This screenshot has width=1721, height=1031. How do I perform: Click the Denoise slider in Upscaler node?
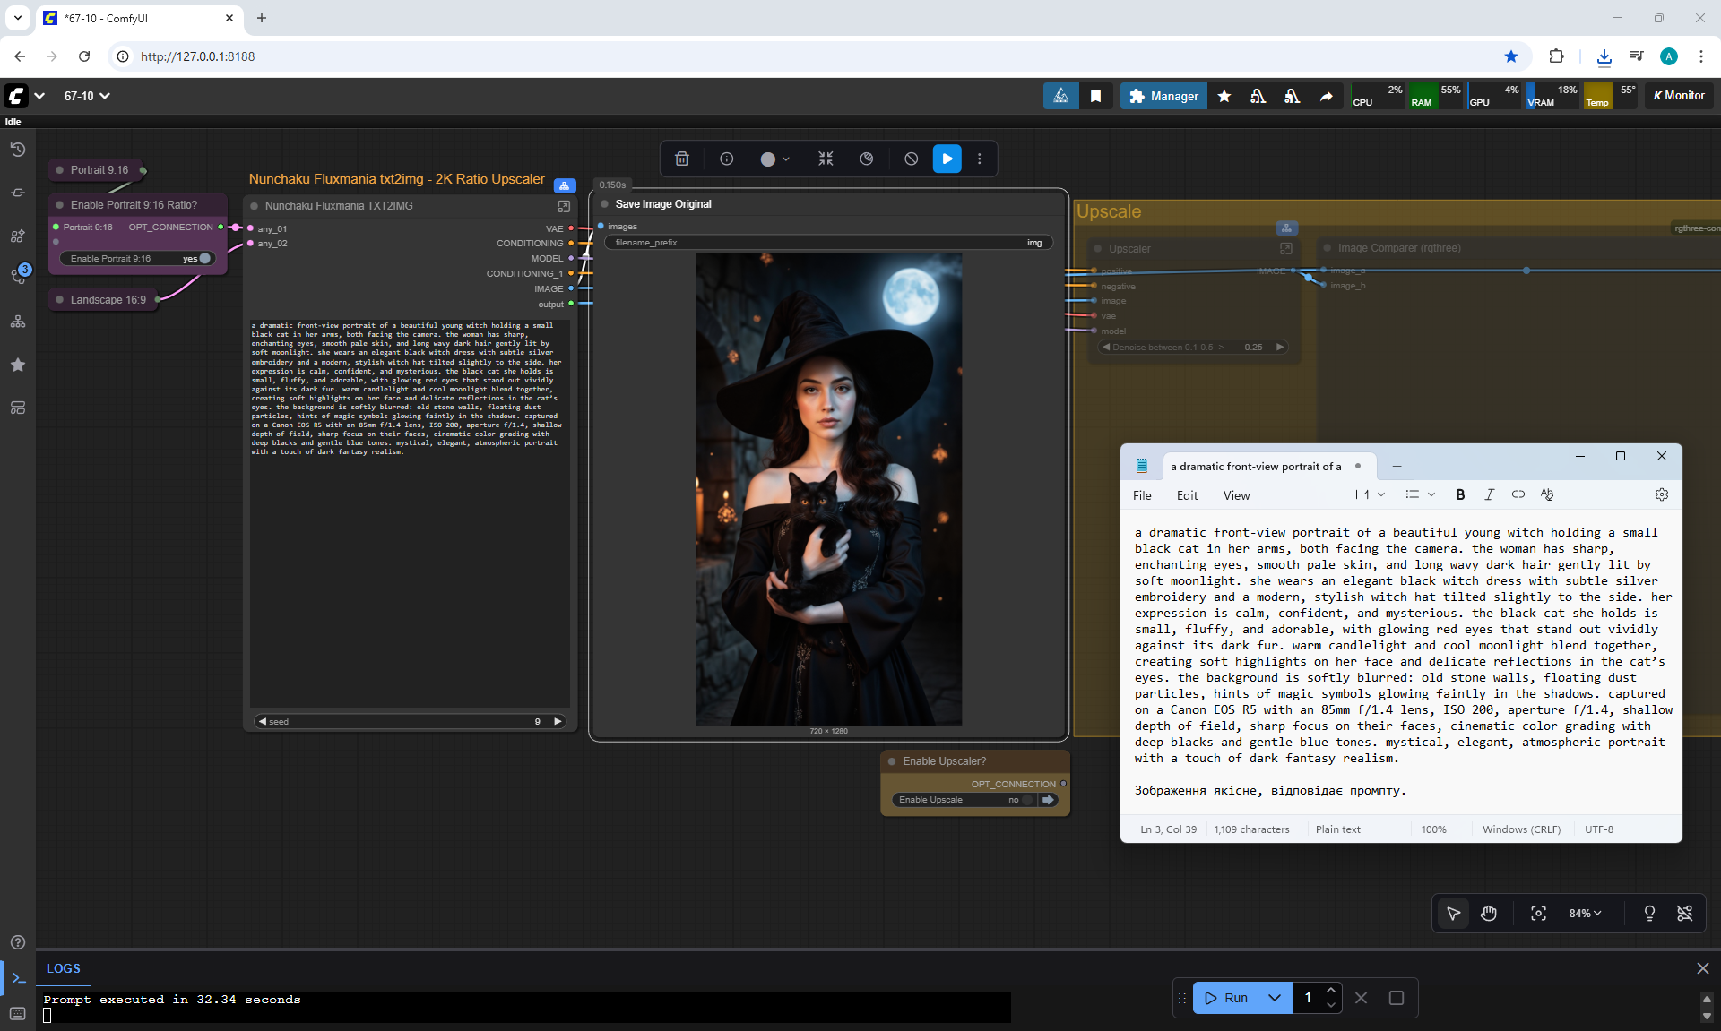(1192, 347)
